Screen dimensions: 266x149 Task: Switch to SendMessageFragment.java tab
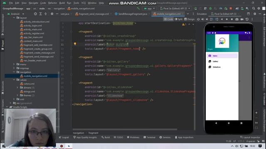[131, 14]
